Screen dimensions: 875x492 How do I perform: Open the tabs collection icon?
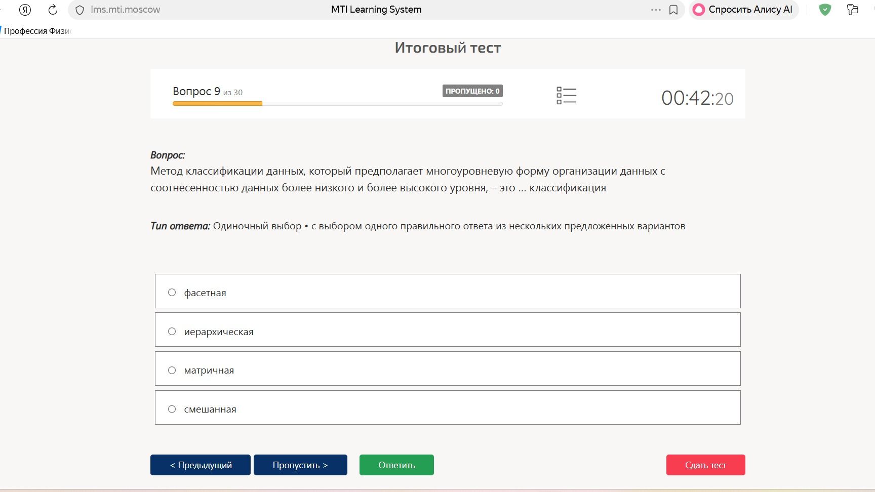[x=853, y=10]
